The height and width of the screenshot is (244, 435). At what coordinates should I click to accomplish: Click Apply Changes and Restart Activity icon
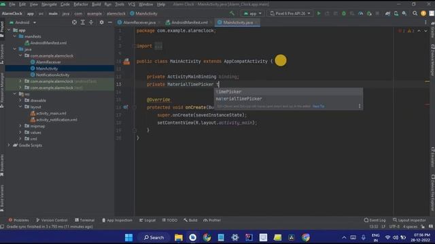(x=327, y=14)
